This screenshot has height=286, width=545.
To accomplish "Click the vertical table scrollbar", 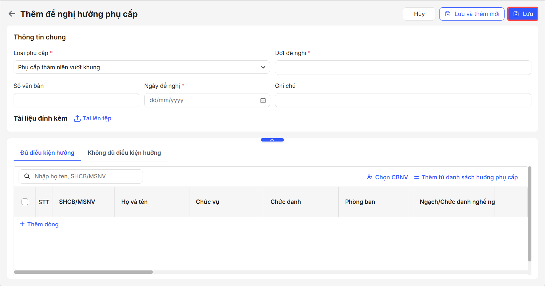I will (529, 214).
